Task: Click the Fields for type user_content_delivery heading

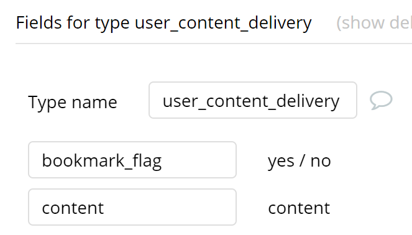Action: tap(163, 23)
